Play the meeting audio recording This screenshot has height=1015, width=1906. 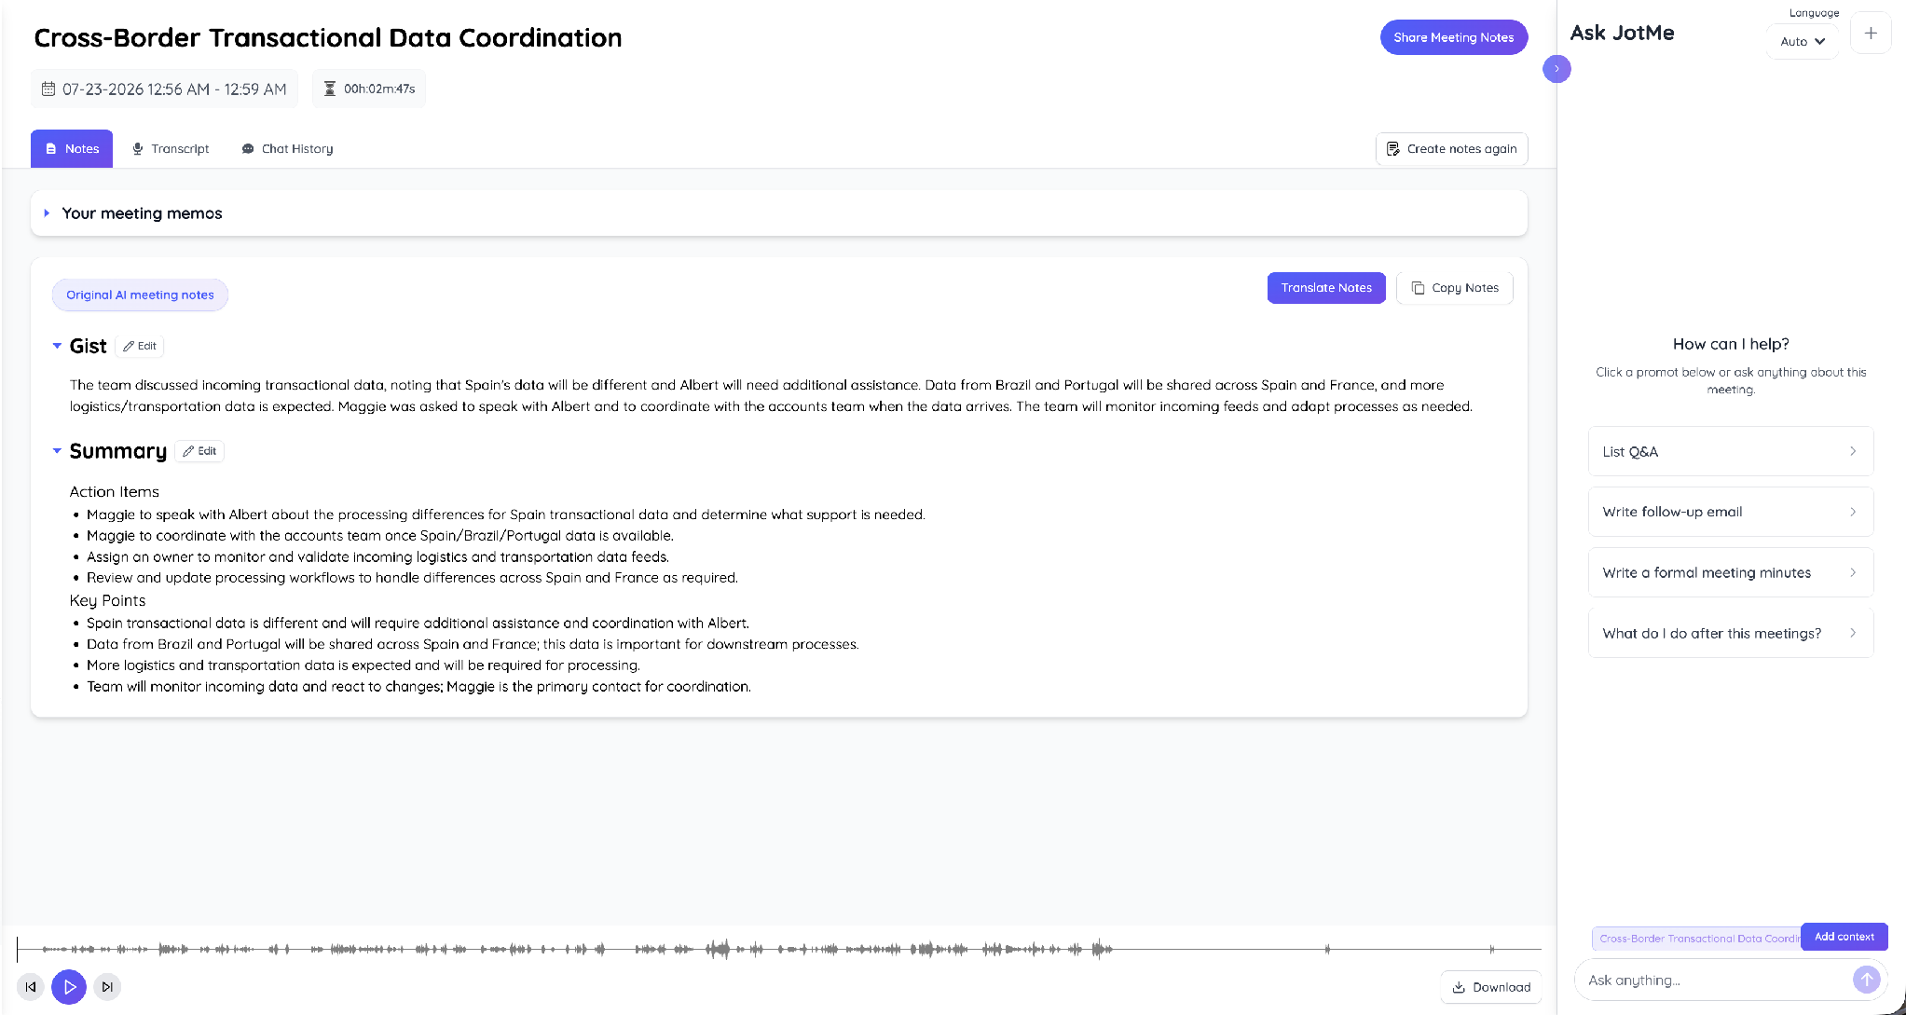(69, 986)
